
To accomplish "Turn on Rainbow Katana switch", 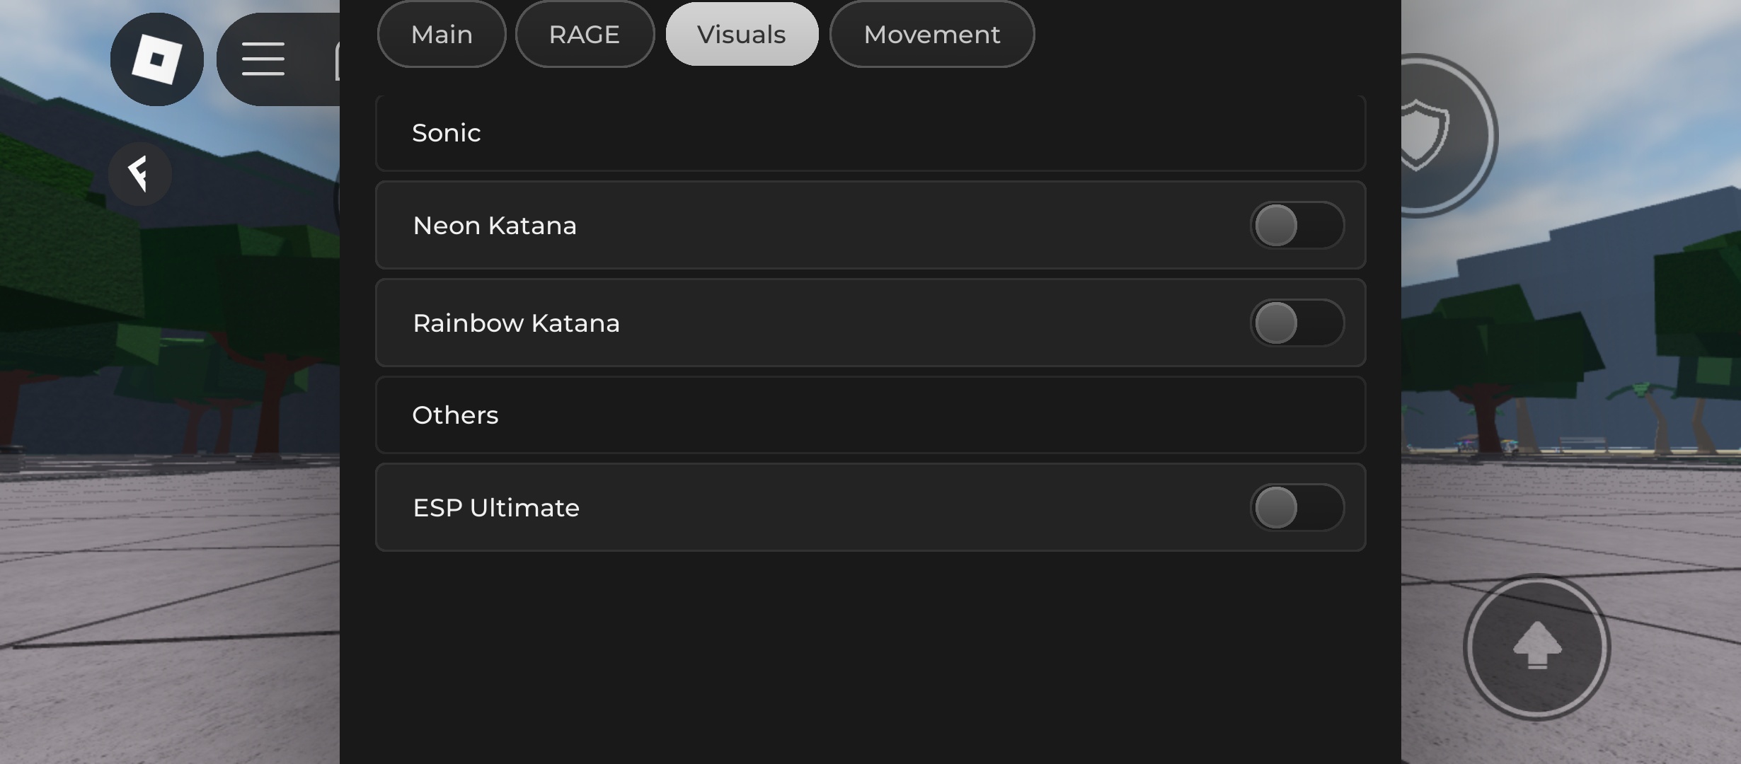I will click(1297, 323).
